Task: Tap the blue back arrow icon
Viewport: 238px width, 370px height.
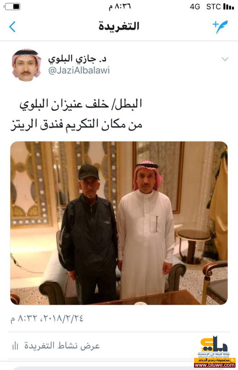Action: [12, 27]
